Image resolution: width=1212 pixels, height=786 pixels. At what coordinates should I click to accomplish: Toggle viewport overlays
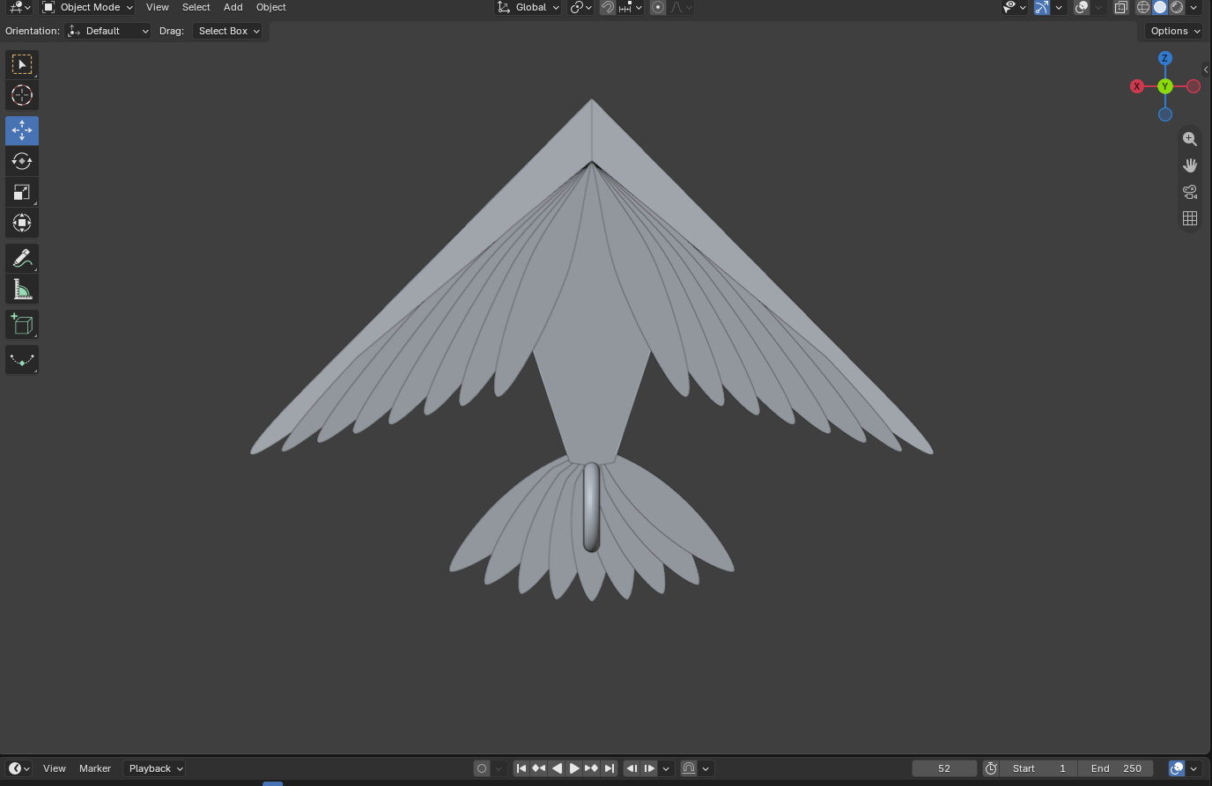pyautogui.click(x=1082, y=7)
